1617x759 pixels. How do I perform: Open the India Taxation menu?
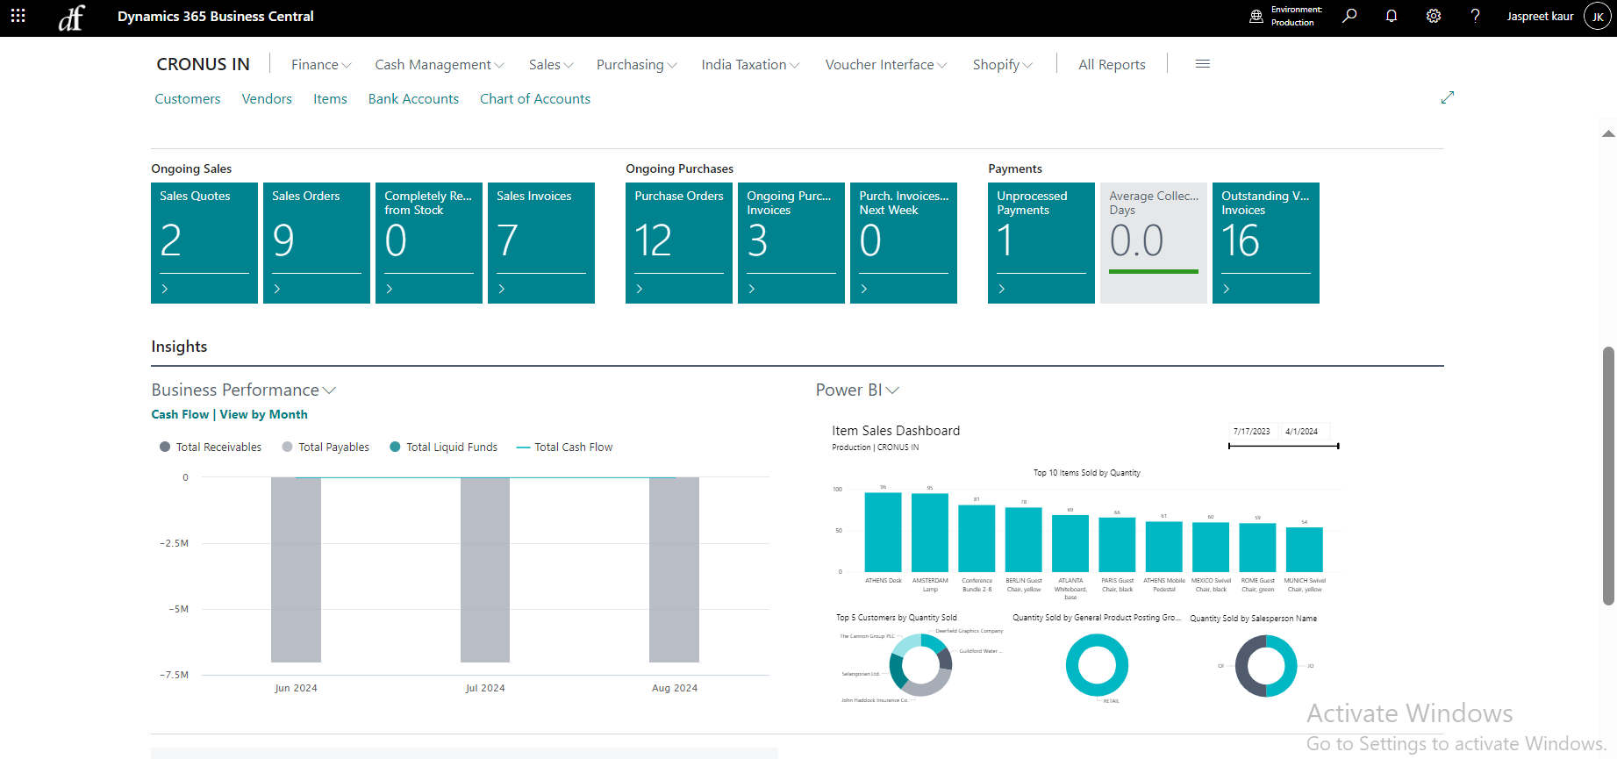click(750, 65)
